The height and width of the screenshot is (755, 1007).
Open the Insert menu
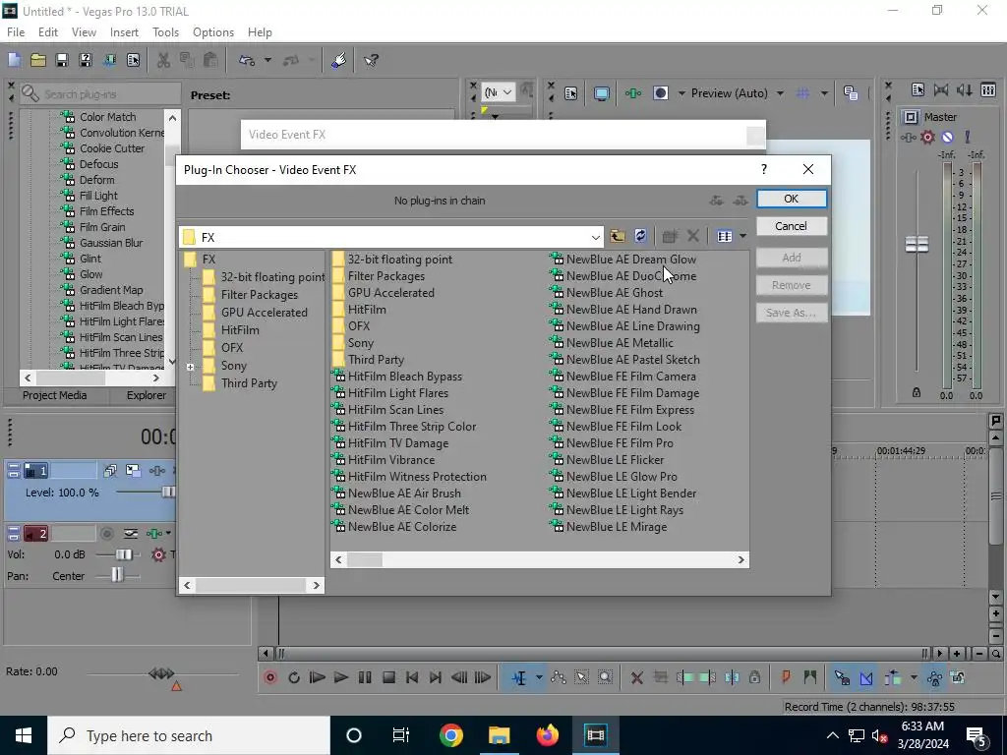click(x=124, y=32)
